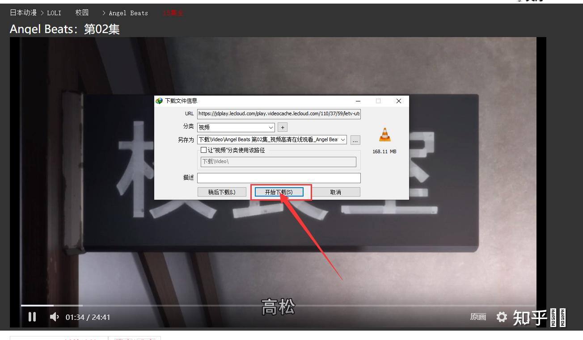
Task: Click the 描述 field label
Action: pyautogui.click(x=189, y=177)
